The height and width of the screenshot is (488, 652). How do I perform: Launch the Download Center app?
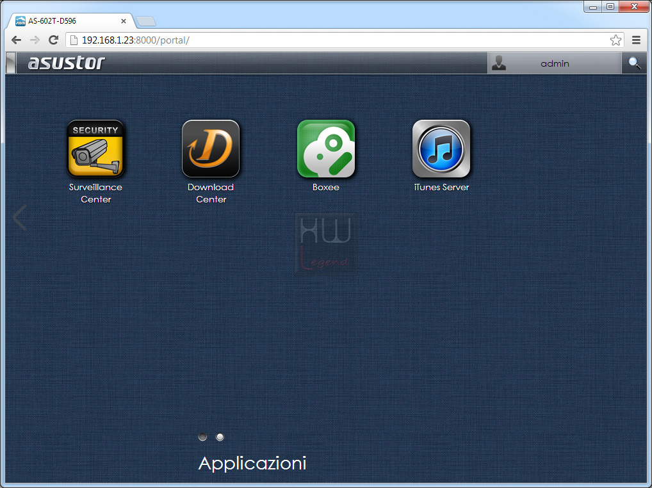tap(211, 149)
